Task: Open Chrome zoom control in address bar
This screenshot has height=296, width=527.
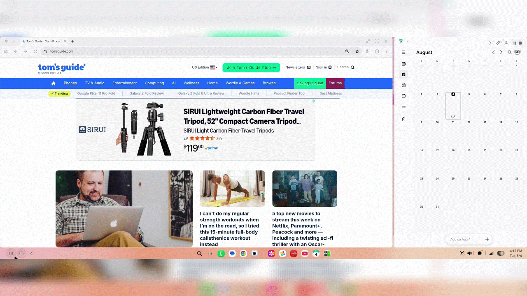Action: point(347,51)
